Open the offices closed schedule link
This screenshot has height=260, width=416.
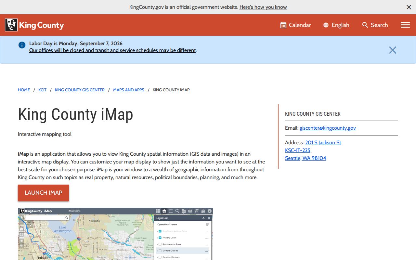pos(112,50)
